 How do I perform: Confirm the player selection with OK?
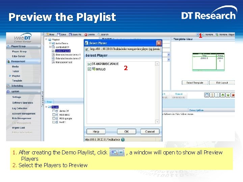coord(127,131)
